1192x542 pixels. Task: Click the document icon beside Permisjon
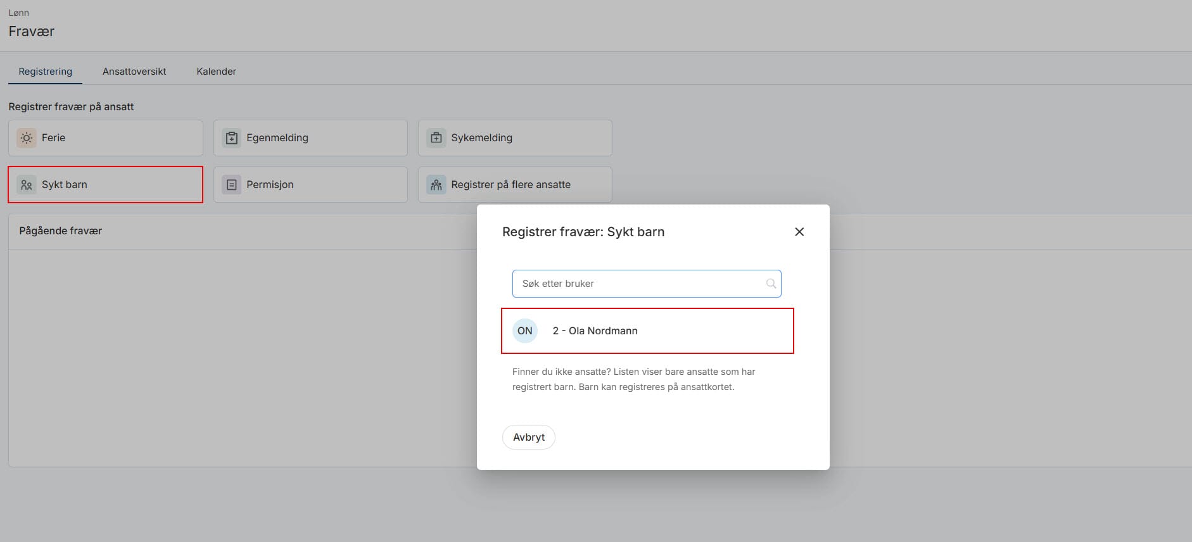(x=232, y=185)
